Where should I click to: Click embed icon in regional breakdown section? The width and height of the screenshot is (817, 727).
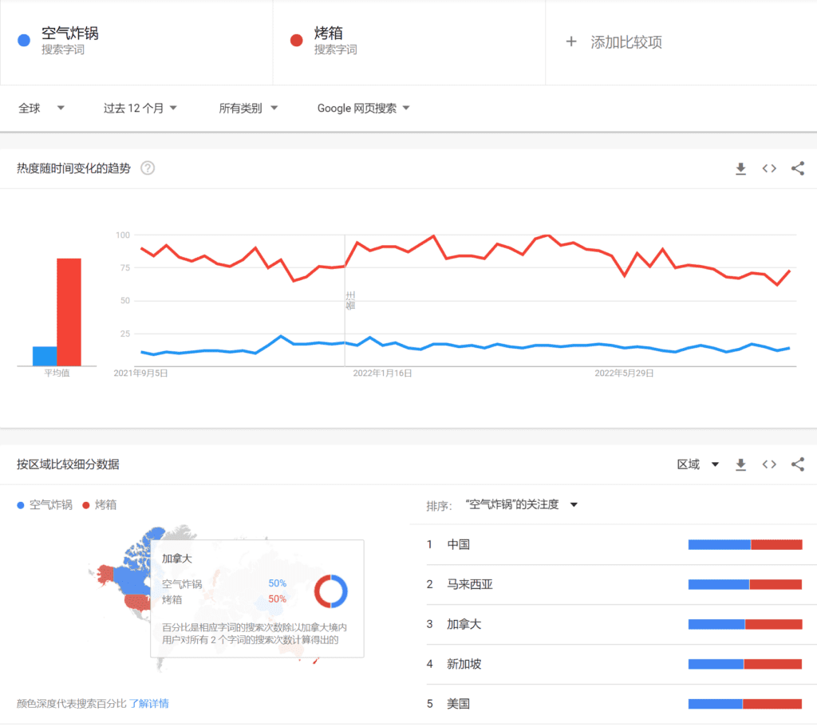point(769,464)
